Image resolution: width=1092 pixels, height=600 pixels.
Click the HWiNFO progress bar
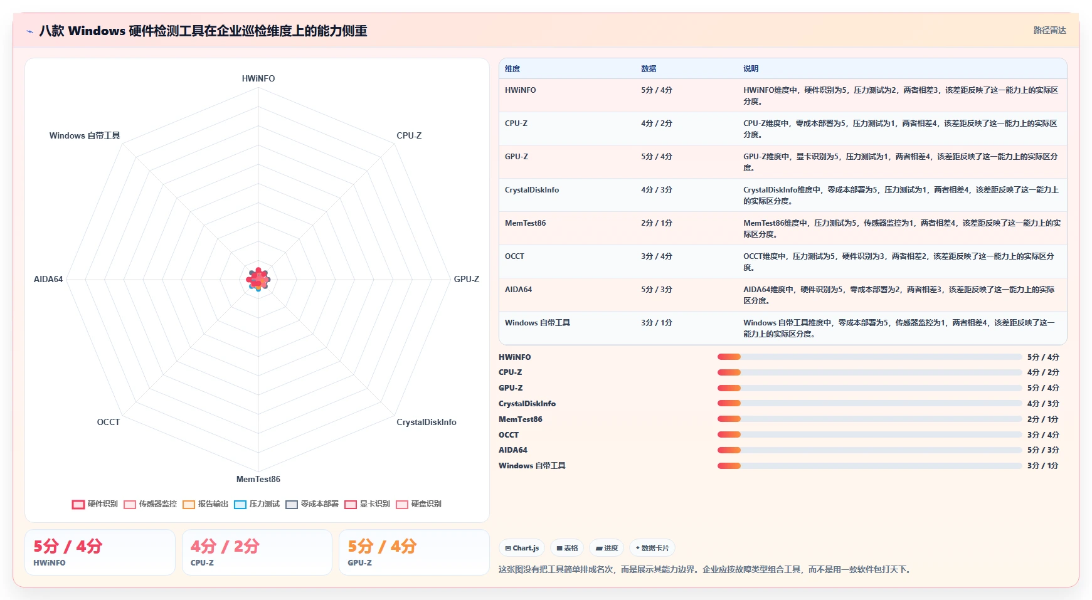pyautogui.click(x=869, y=357)
